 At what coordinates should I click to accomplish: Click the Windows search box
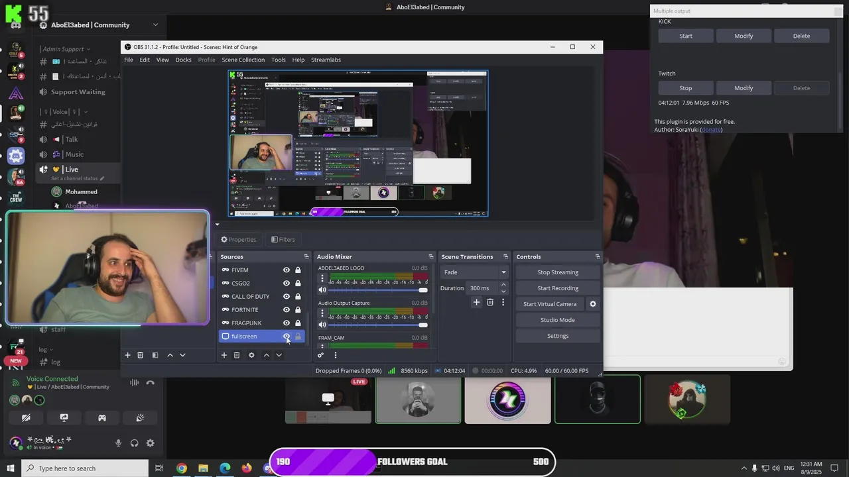[x=85, y=468]
